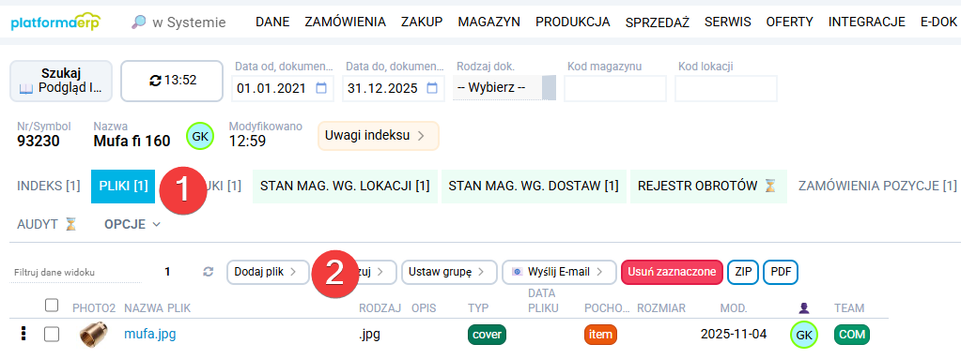This screenshot has height=359, width=961.
Task: Open the Ustaw grupę menu
Action: [449, 272]
